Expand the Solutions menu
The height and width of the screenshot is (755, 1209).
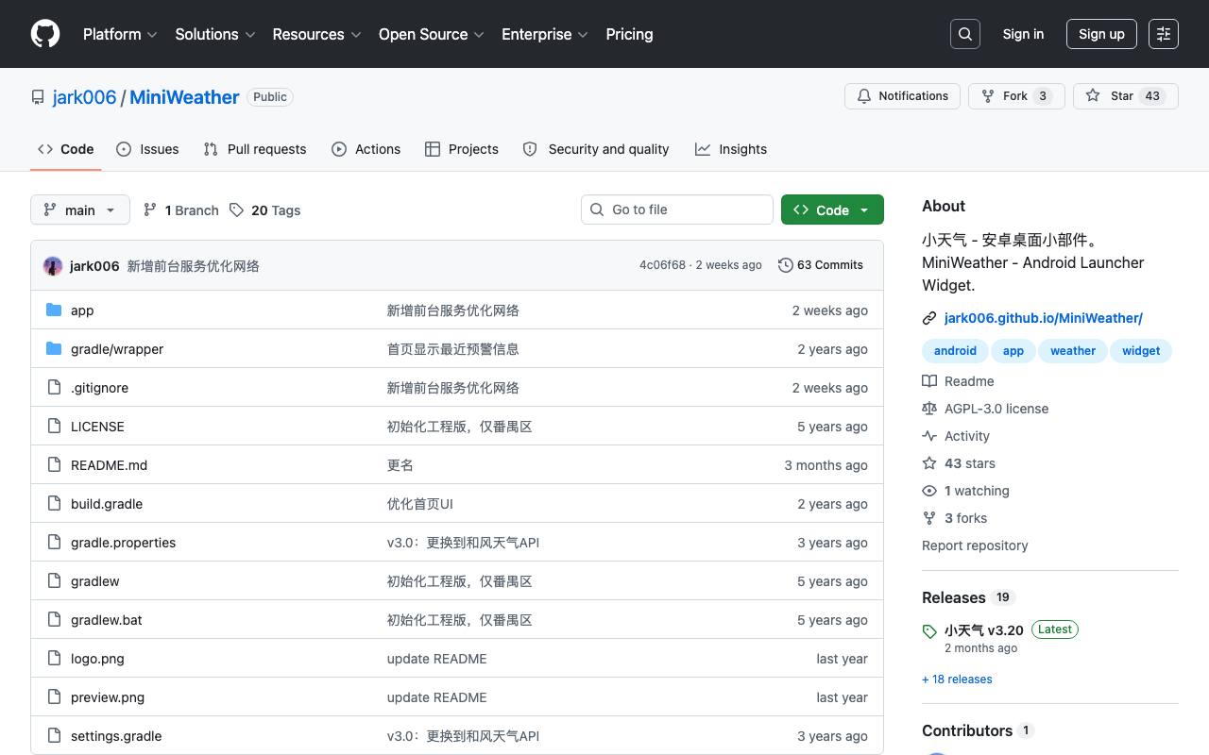click(215, 34)
